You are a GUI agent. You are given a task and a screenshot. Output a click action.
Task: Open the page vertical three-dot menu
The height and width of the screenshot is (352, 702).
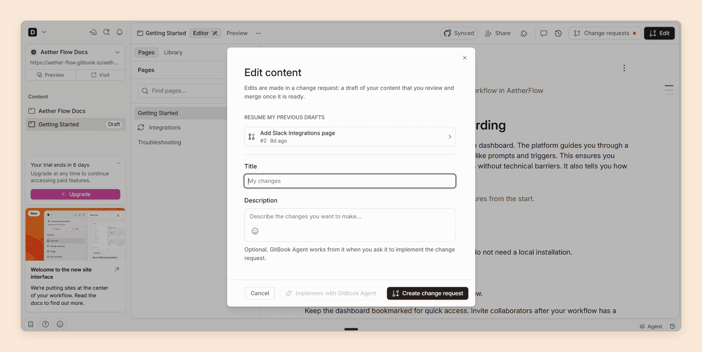(624, 68)
